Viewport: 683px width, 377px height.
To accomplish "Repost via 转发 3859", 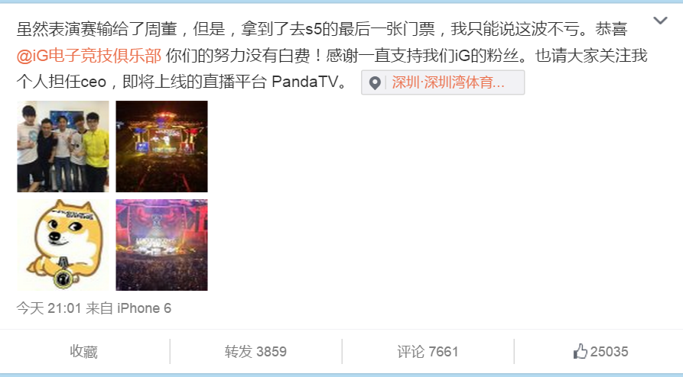I will (255, 351).
